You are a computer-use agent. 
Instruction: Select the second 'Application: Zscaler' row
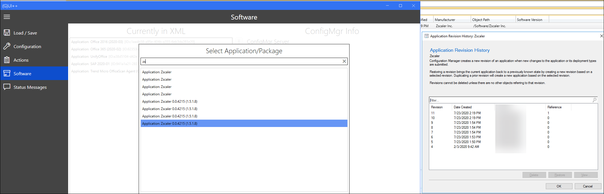244,79
